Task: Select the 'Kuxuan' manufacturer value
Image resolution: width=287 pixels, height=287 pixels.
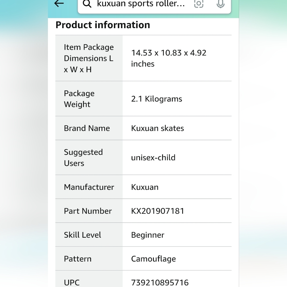Action: (x=145, y=187)
